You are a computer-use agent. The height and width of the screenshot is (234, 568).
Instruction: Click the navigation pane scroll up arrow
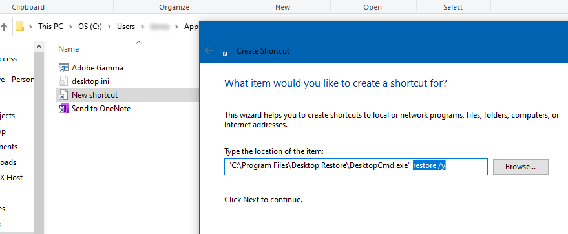point(39,47)
